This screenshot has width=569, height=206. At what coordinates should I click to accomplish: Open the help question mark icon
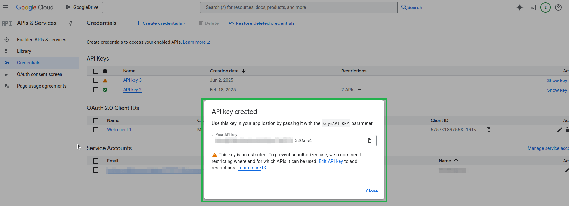coord(558,7)
